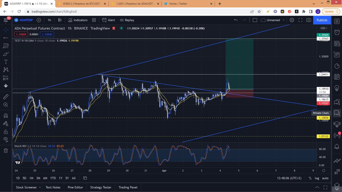Select the crosshair cursor tool

click(x=6, y=29)
